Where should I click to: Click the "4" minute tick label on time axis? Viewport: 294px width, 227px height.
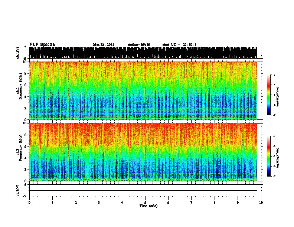click(x=122, y=203)
